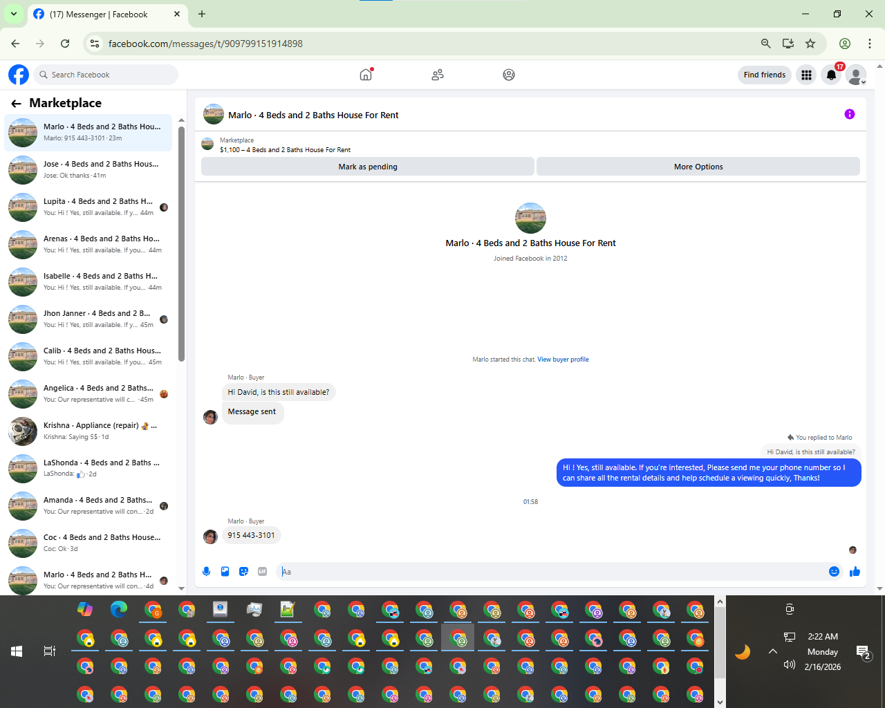
Task: Open site information icon in address bar
Action: pyautogui.click(x=95, y=44)
